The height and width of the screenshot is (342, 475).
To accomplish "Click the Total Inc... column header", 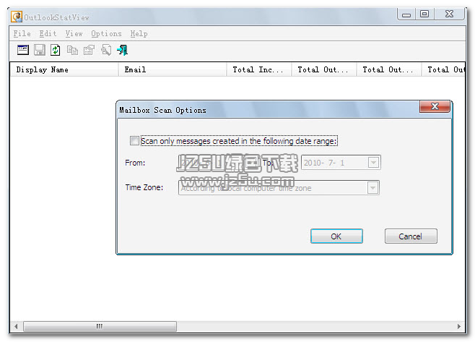I will pos(259,69).
